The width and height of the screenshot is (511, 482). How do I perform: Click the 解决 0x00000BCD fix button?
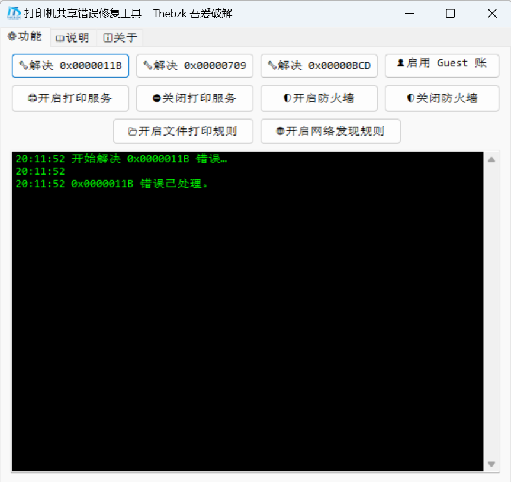pos(319,66)
